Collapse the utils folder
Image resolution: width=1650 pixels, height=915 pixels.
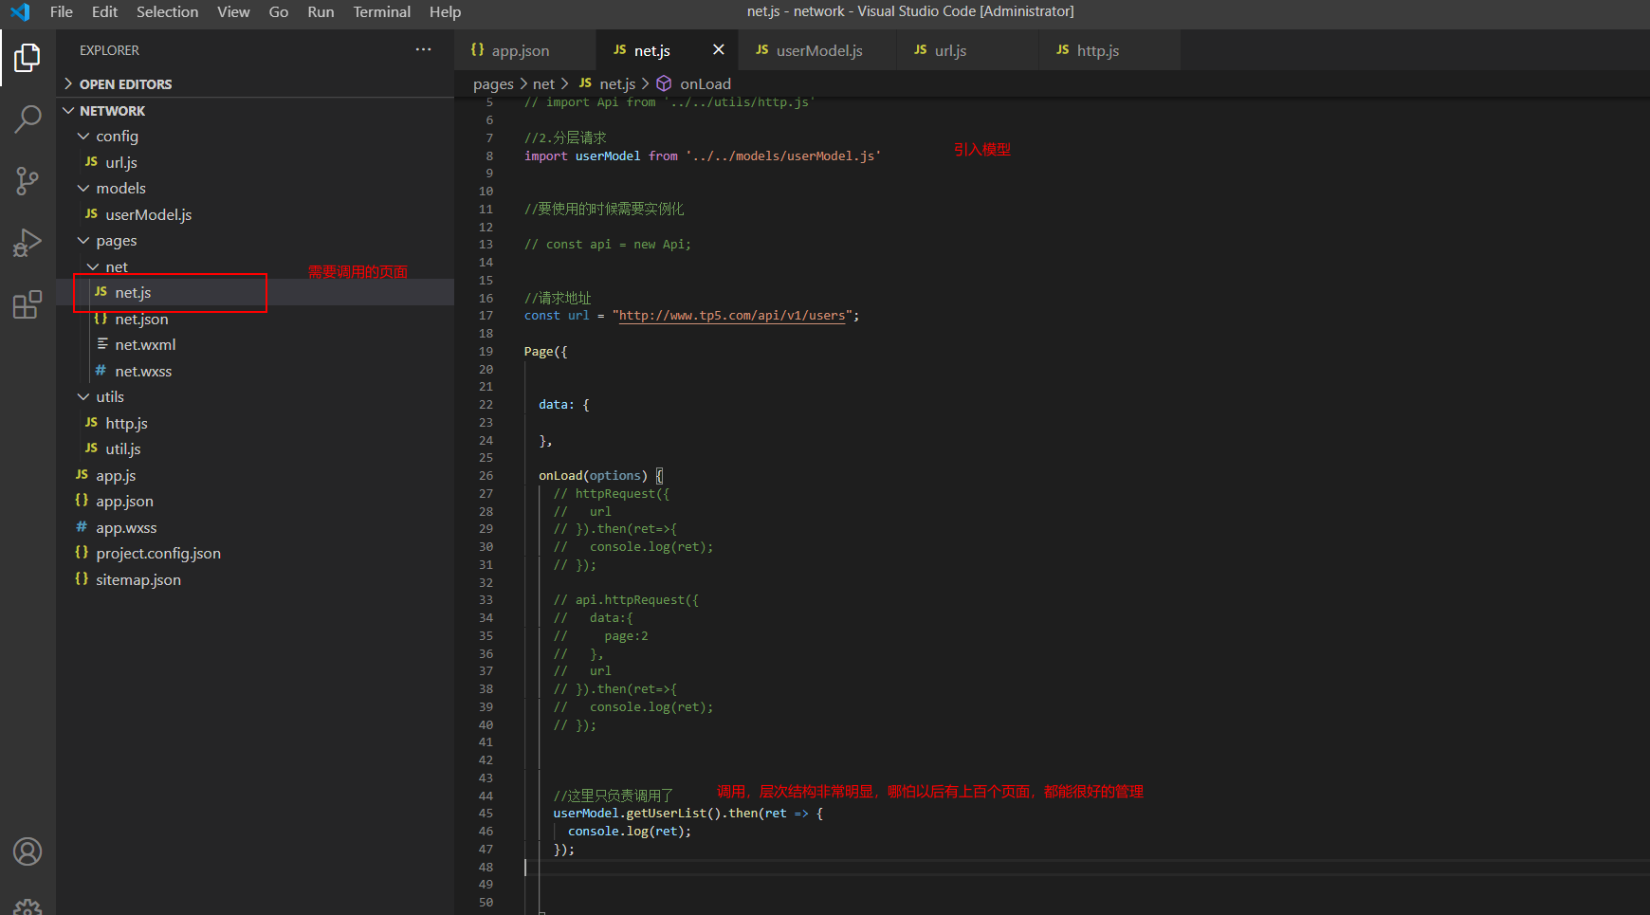coord(83,396)
